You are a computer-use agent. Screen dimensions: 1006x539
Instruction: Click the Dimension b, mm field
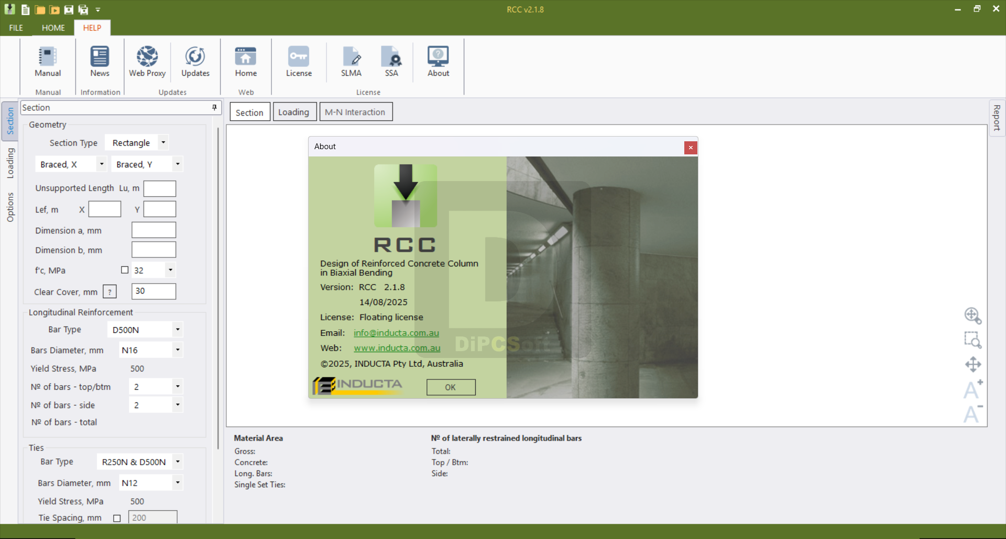point(154,250)
